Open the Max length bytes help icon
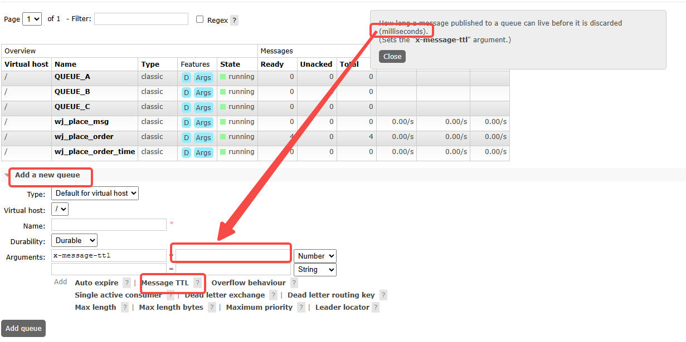This screenshot has width=686, height=342. (x=212, y=308)
